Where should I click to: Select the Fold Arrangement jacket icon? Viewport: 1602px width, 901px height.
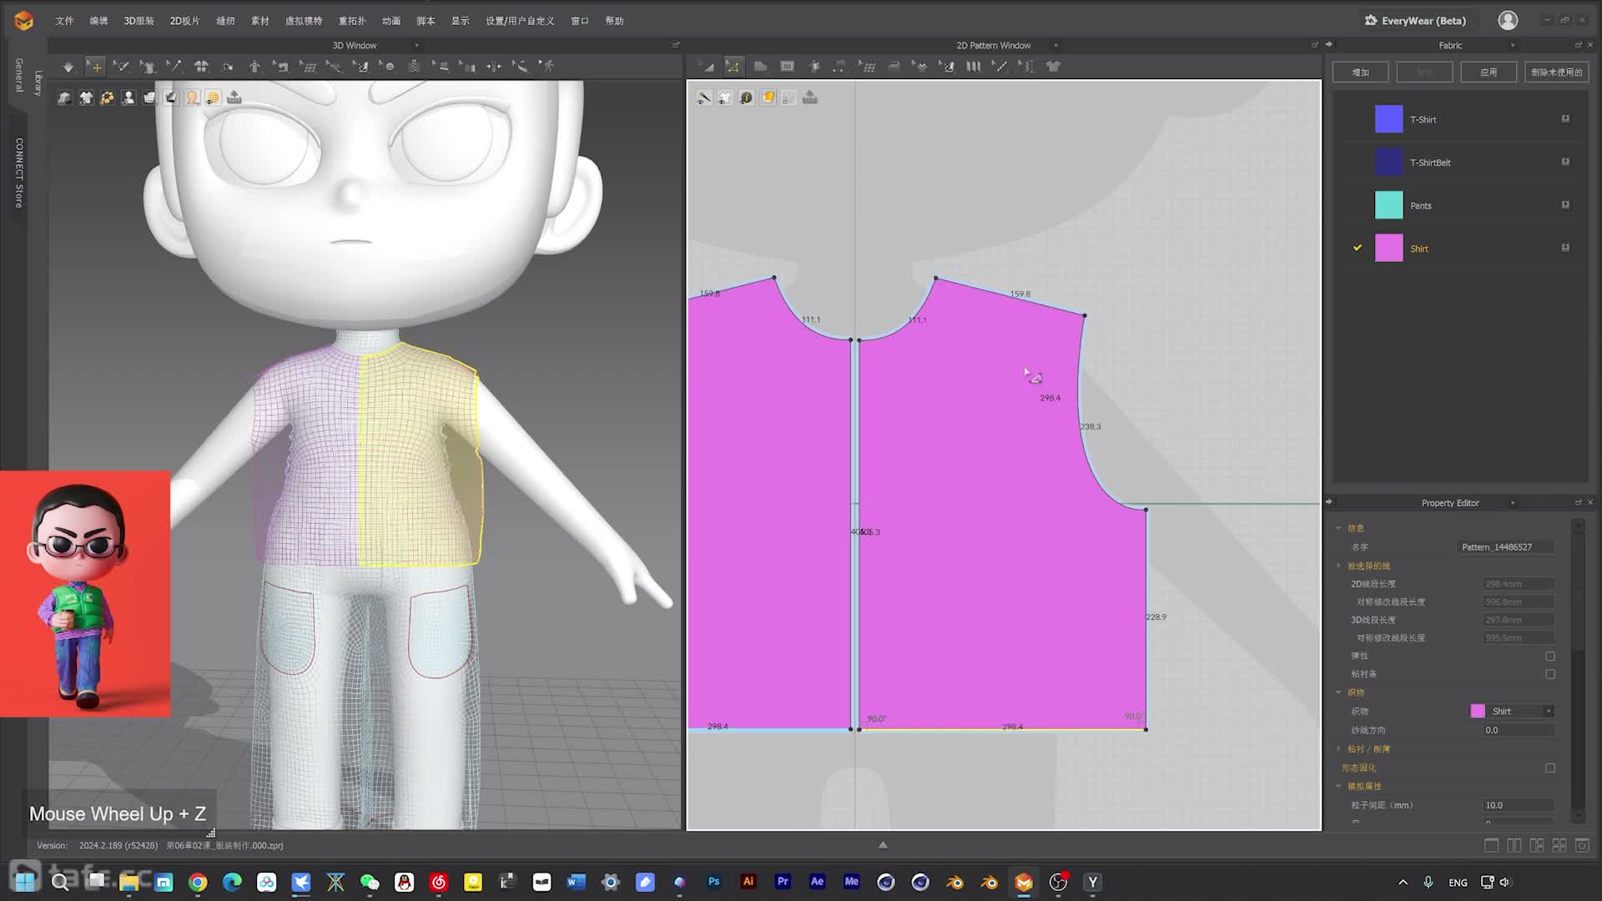click(x=201, y=67)
